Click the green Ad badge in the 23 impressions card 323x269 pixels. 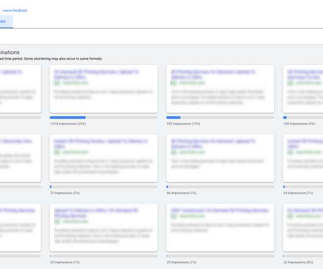[57, 222]
